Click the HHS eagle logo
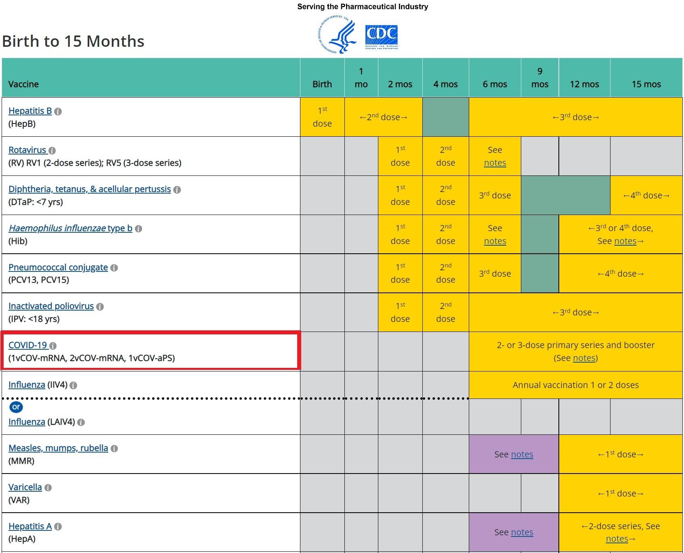 [x=338, y=35]
